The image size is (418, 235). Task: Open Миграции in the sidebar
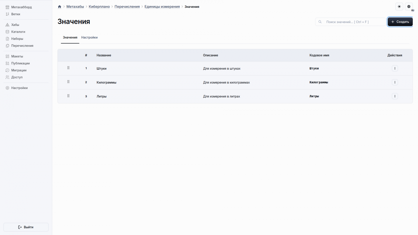pos(19,70)
